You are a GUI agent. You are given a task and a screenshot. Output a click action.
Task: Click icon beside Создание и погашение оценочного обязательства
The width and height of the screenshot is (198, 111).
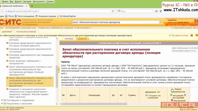click(7, 89)
